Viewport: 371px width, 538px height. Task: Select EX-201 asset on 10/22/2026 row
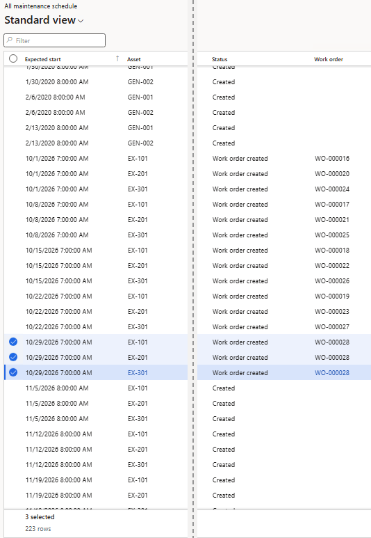(x=138, y=312)
